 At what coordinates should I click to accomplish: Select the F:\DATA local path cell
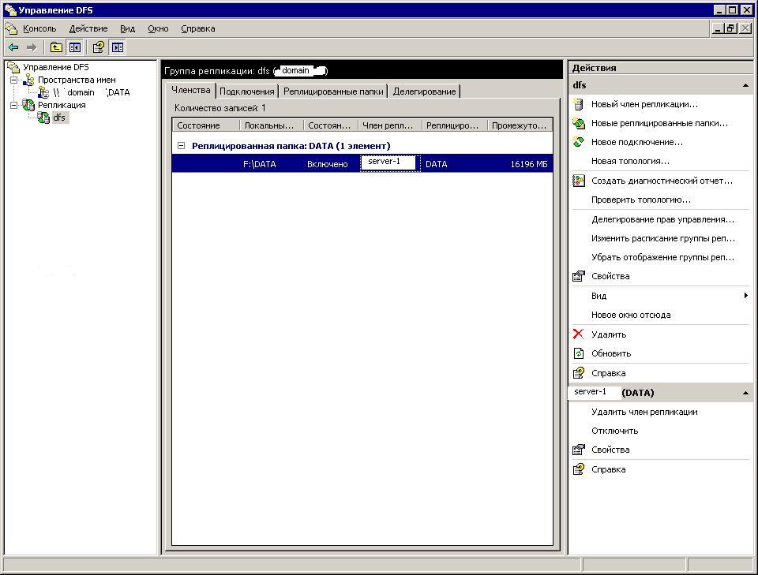pos(260,164)
